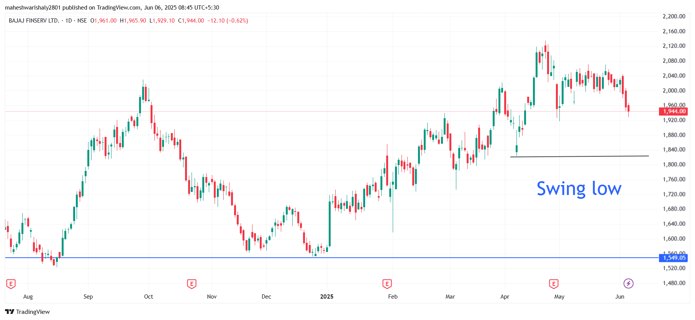
Task: Click the "Dec" time axis label
Action: 266,297
